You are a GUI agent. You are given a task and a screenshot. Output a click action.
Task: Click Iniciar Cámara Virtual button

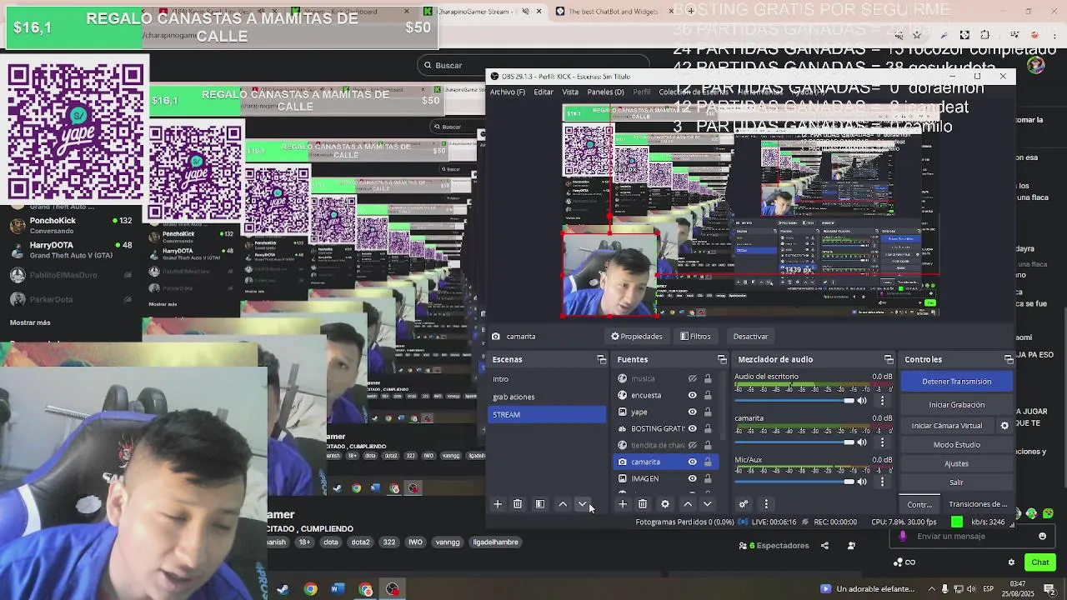pyautogui.click(x=947, y=426)
